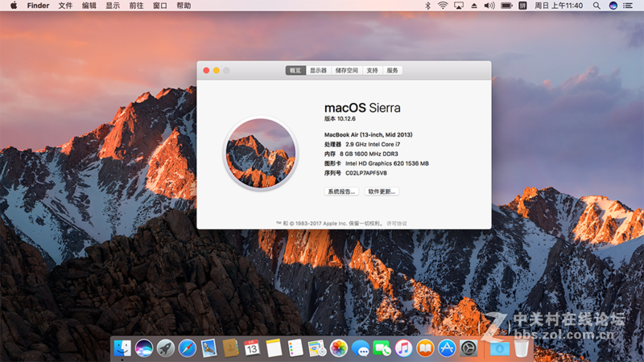Screen dimensions: 644x362
Task: Open Spotlight search magnifier icon
Action: [x=597, y=6]
